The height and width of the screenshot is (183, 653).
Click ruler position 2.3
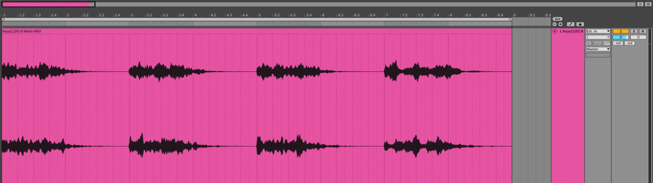tap(101, 15)
